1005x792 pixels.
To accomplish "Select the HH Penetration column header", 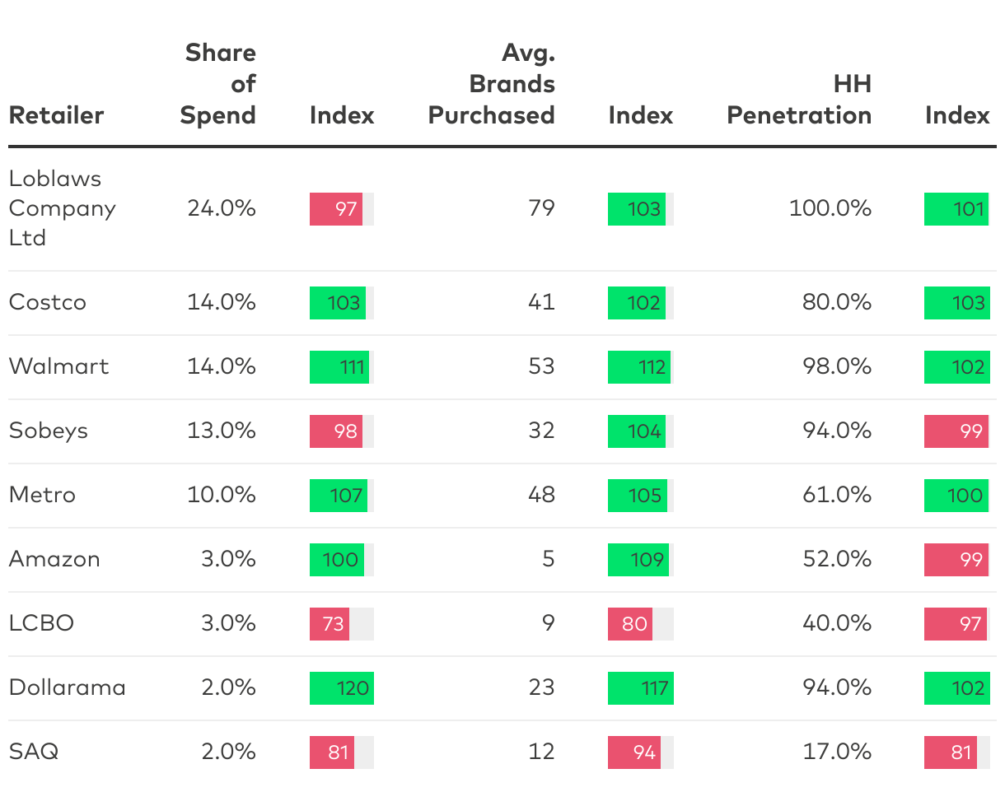I will 799,100.
